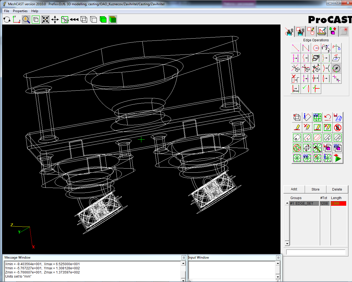
Task: Switch to wireframe cube display mode
Action: (84, 20)
